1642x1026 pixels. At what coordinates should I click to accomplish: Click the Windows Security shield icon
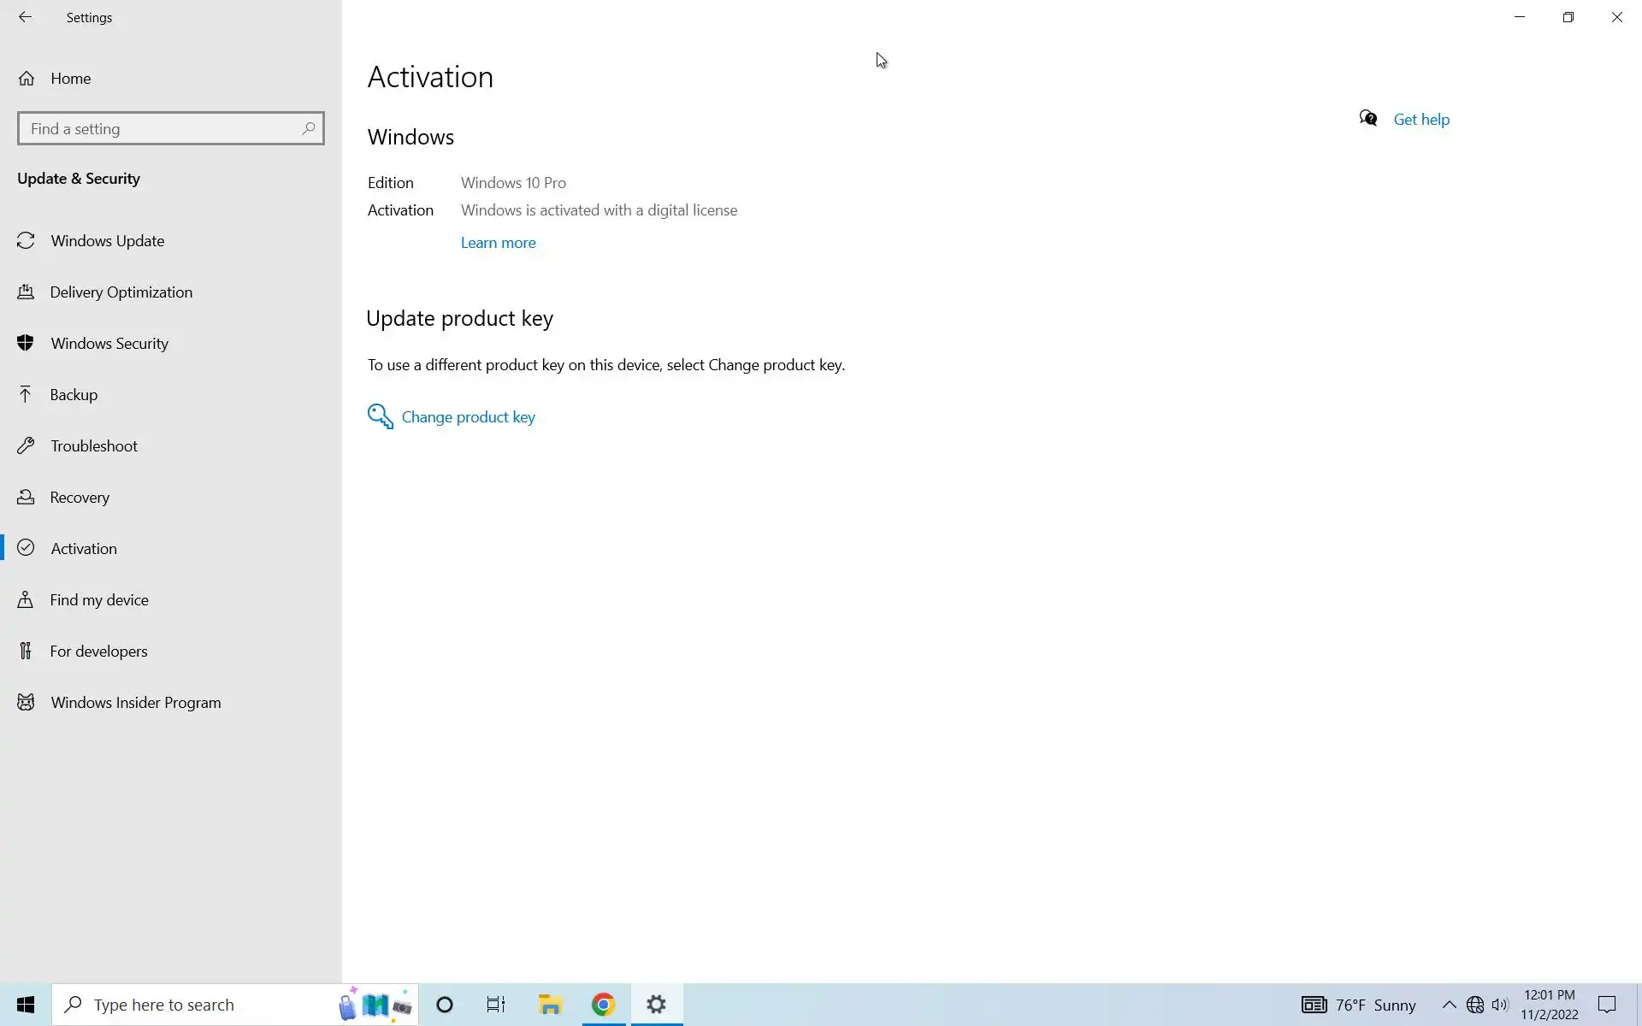point(26,343)
